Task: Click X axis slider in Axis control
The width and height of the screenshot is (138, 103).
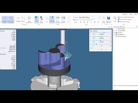Action: click(101, 33)
